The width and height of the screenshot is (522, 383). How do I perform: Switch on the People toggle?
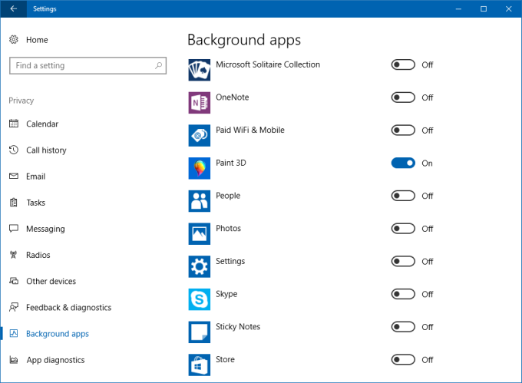(x=403, y=196)
